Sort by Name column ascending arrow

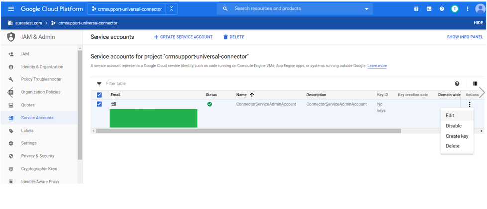(x=252, y=95)
